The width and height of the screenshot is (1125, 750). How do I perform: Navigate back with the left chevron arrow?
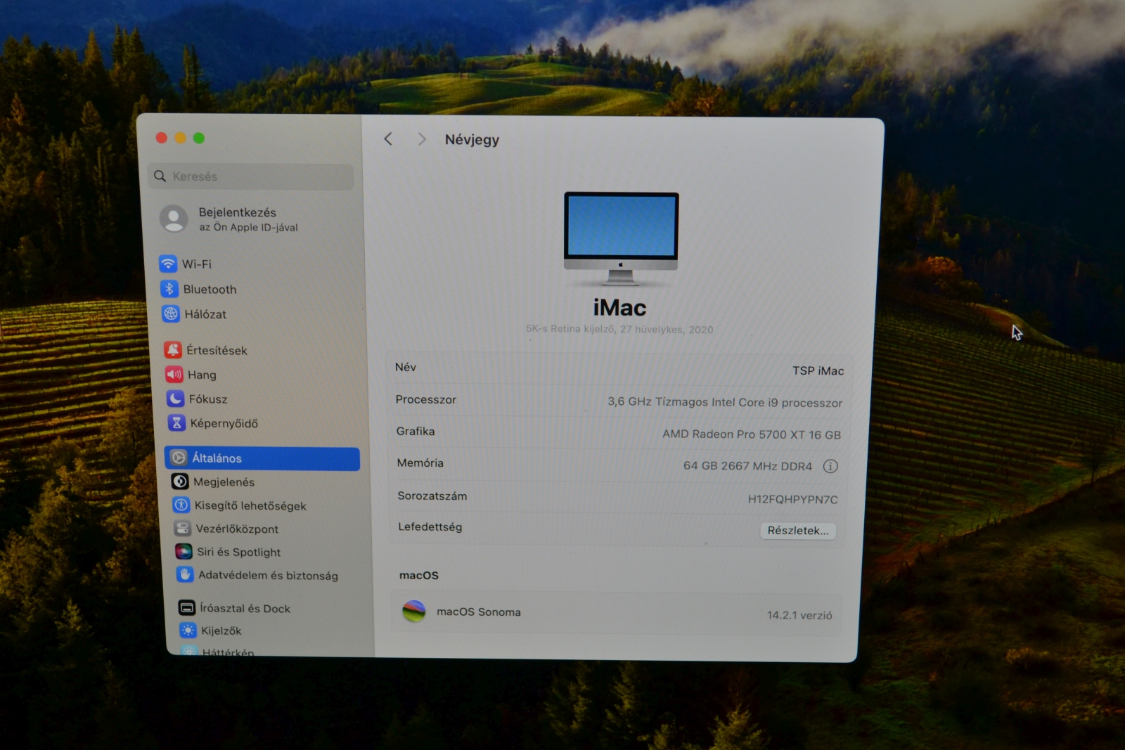pos(389,139)
